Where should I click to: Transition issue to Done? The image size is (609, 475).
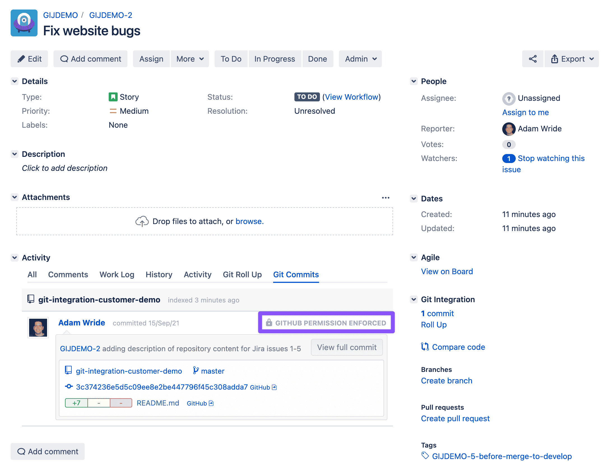click(317, 59)
